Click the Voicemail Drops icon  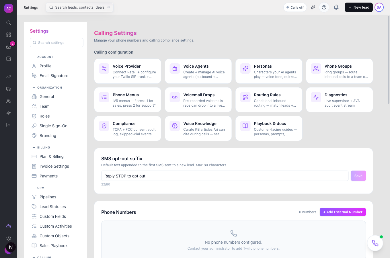(175, 97)
